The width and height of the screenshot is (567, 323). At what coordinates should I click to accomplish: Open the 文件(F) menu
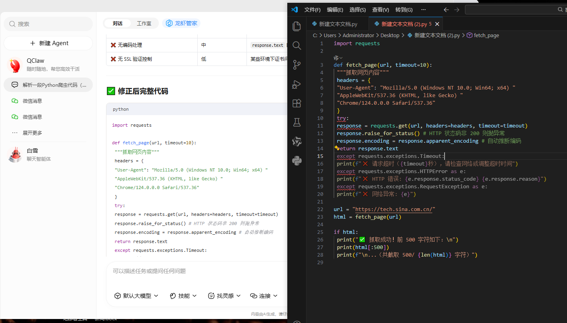pos(312,10)
